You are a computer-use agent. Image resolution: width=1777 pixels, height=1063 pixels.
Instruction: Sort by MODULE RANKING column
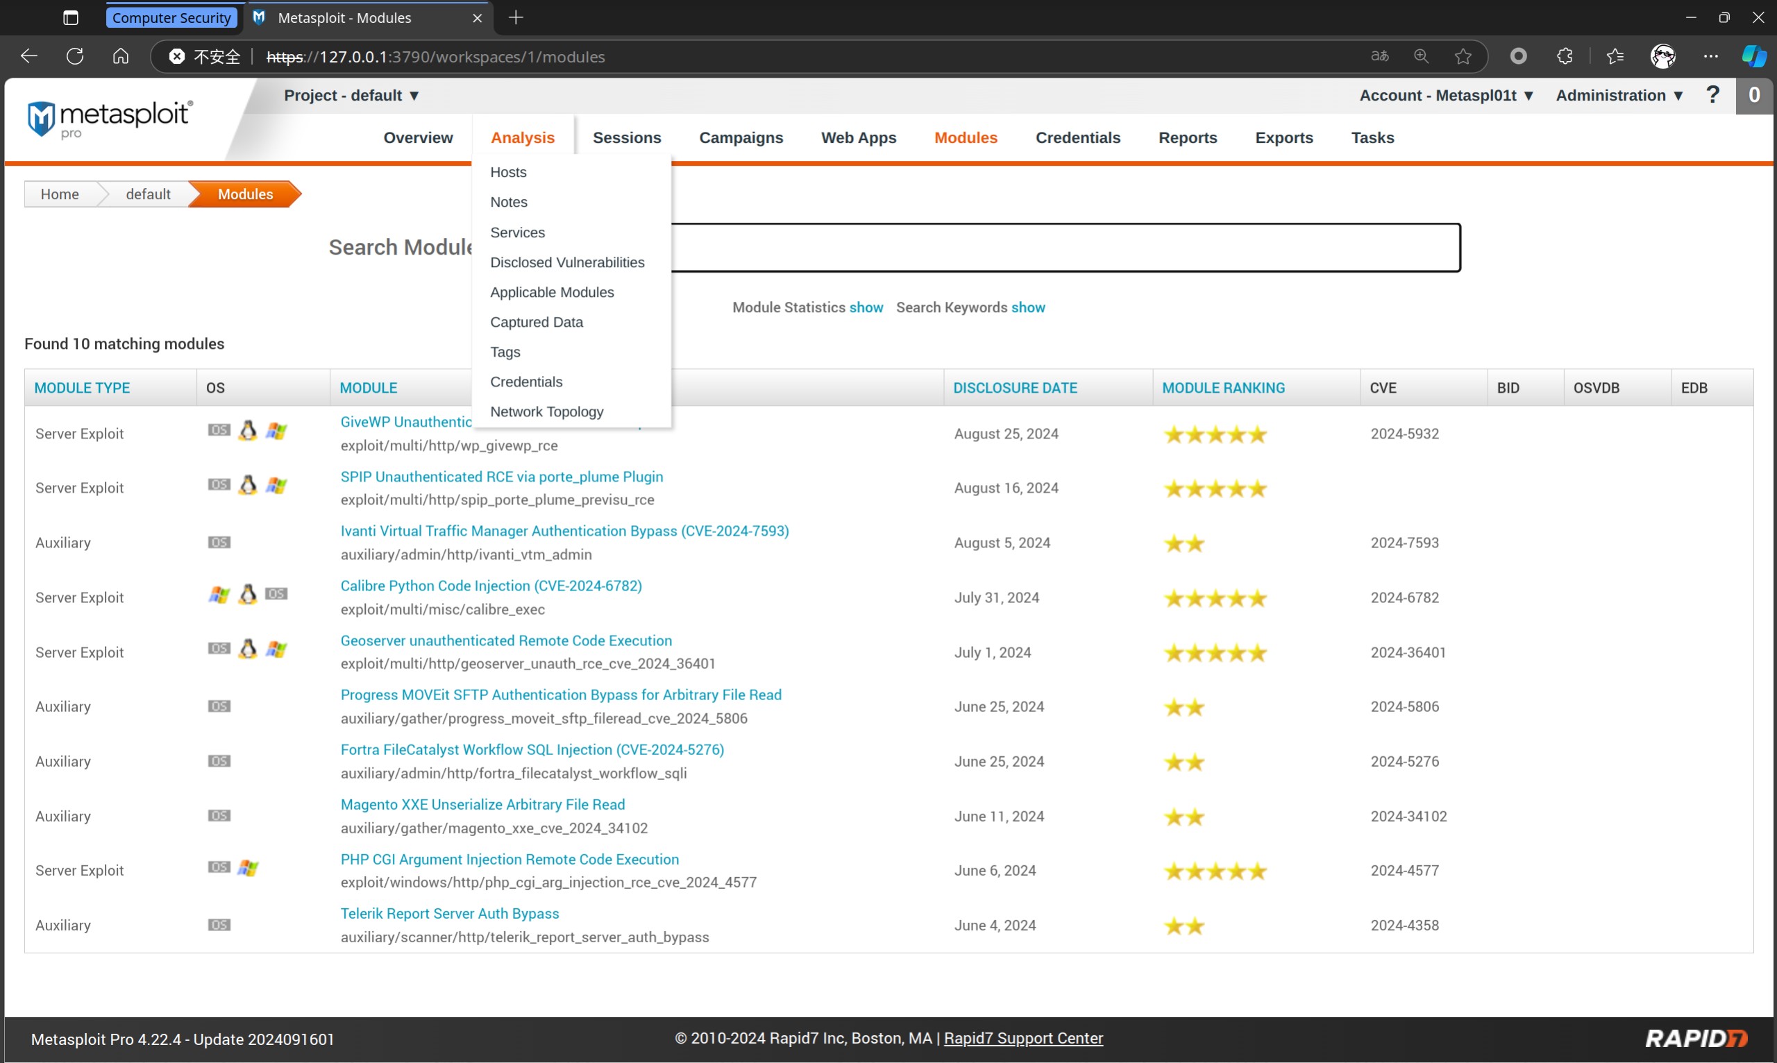pos(1223,387)
